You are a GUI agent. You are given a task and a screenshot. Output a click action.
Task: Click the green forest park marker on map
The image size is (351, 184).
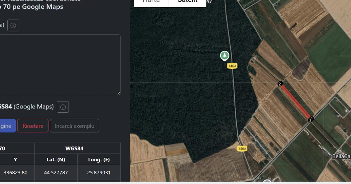(x=224, y=55)
